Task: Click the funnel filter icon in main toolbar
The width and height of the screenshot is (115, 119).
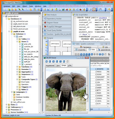Action: click(x=91, y=10)
